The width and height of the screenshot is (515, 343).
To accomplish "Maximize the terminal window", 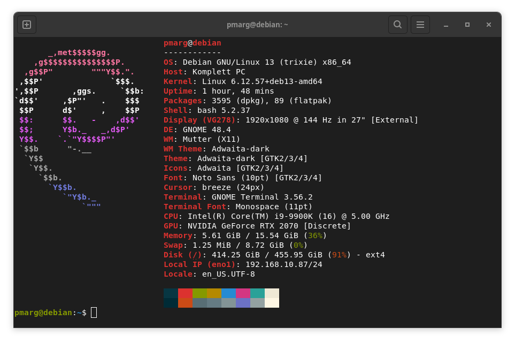I will click(x=467, y=25).
